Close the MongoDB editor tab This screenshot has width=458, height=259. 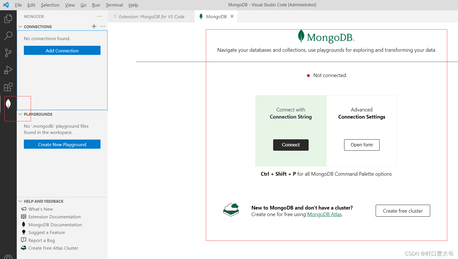pyautogui.click(x=232, y=16)
